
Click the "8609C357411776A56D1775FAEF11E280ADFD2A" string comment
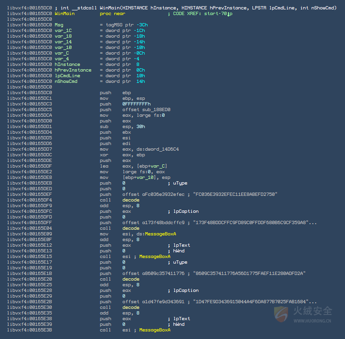[249, 274]
